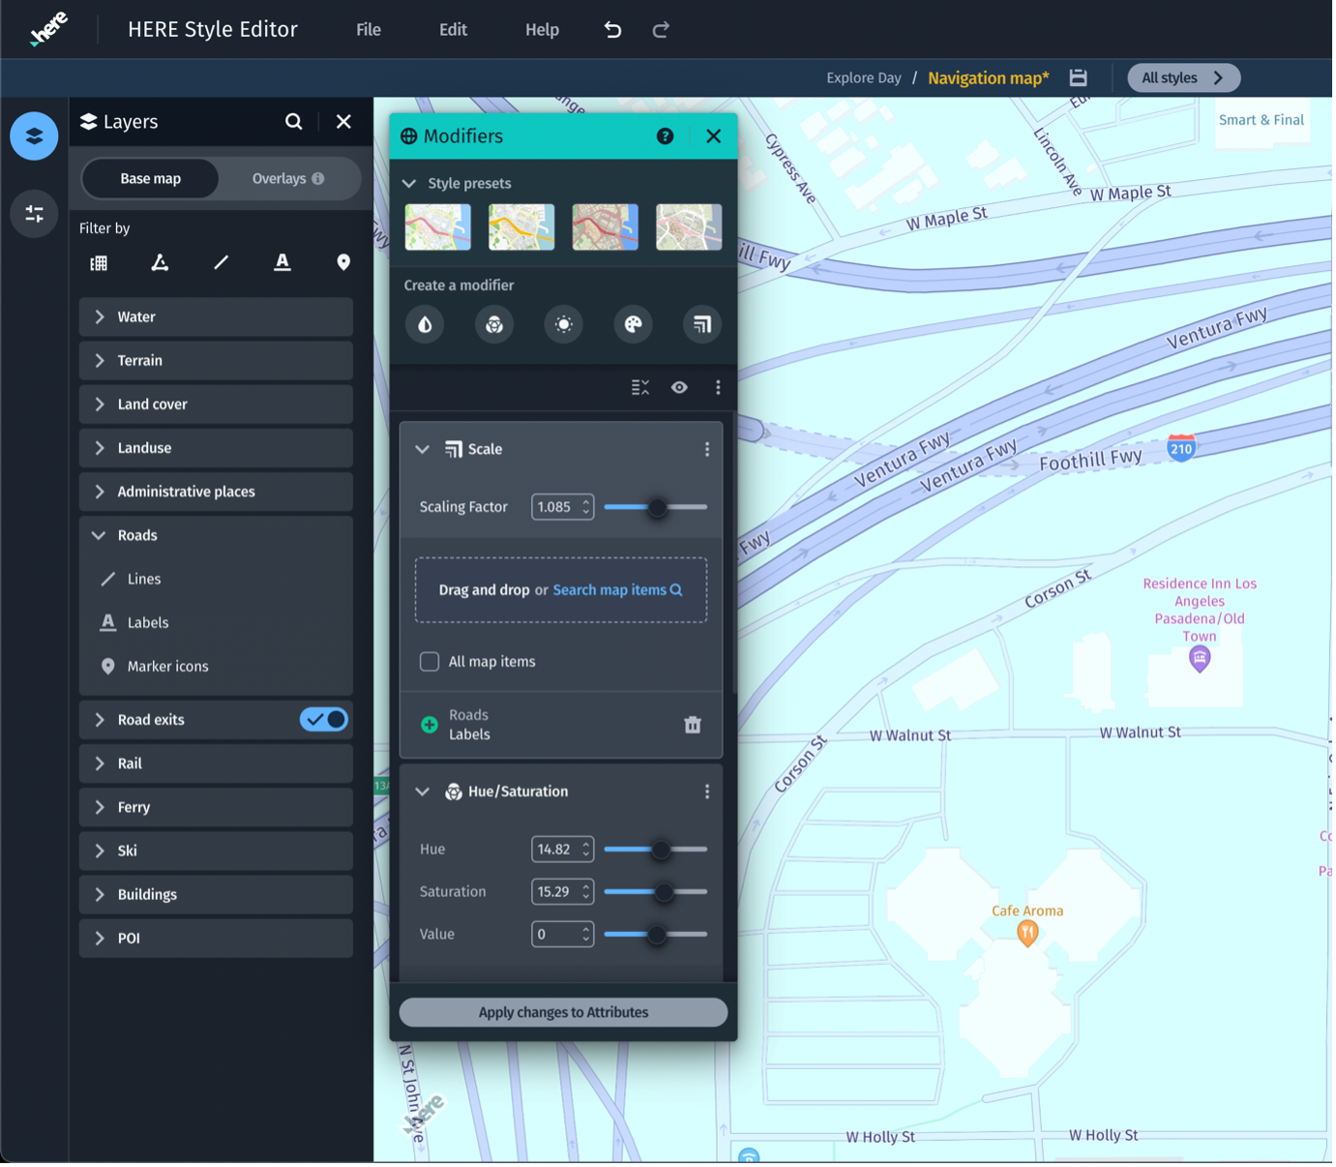
Task: Collapse the Scale modifier section
Action: tap(423, 450)
